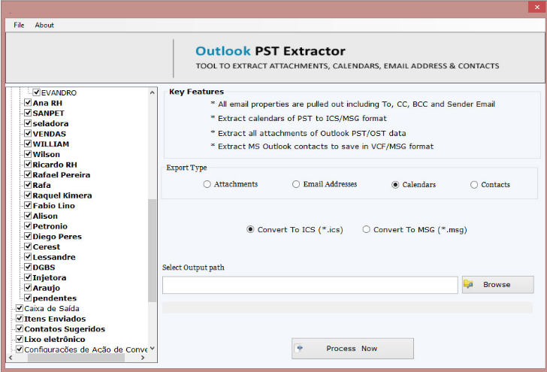Toggle the Contatos Sugeridos checkbox

click(20, 328)
